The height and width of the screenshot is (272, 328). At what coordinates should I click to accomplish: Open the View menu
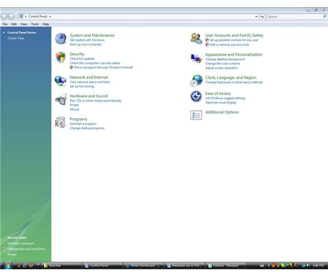pyautogui.click(x=24, y=24)
